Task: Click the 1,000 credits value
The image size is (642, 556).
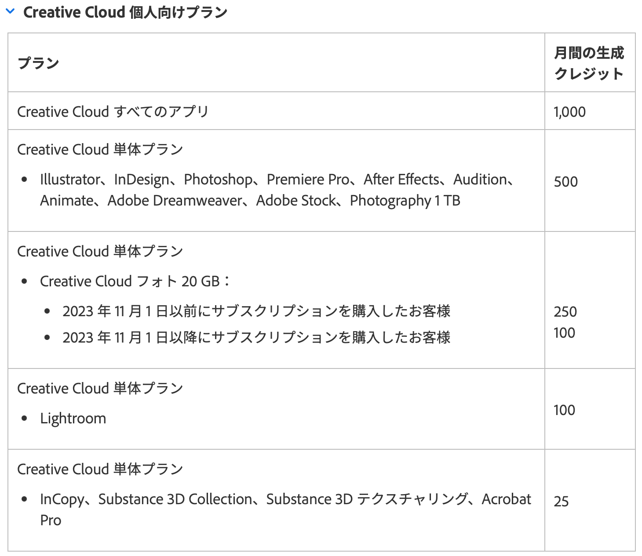Action: pos(569,112)
